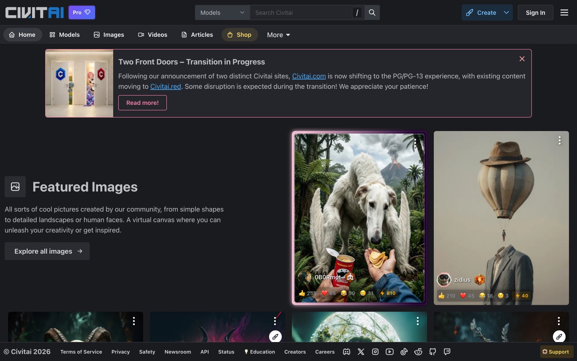Visit the Reddit community via footer icon

pos(418,352)
